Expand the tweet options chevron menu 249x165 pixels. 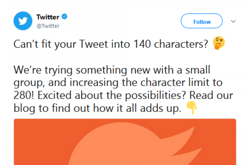point(233,21)
